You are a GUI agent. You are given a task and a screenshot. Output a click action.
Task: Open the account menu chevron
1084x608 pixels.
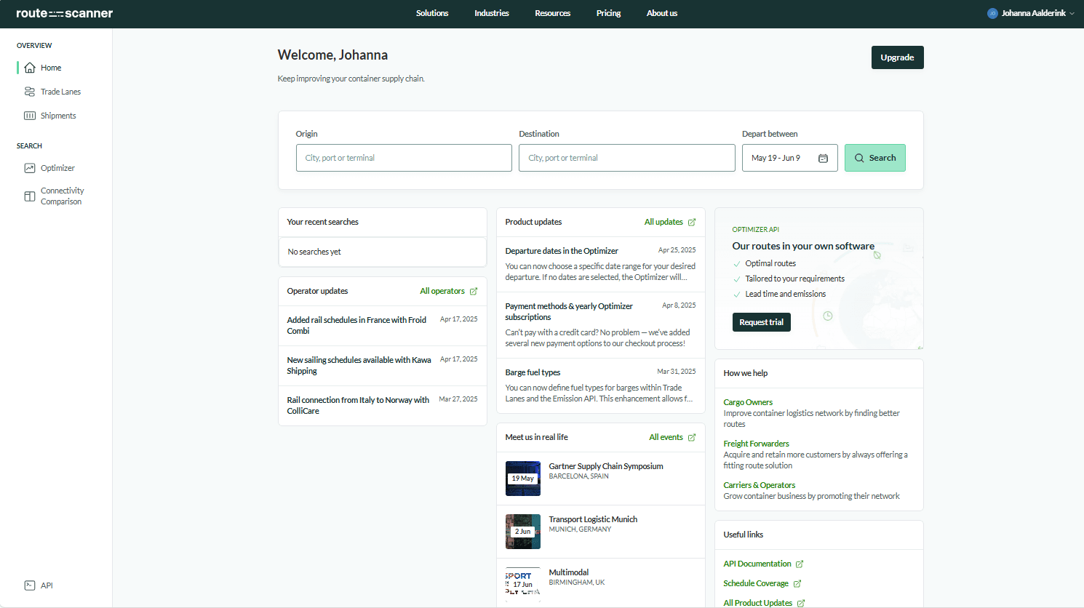[1072, 14]
